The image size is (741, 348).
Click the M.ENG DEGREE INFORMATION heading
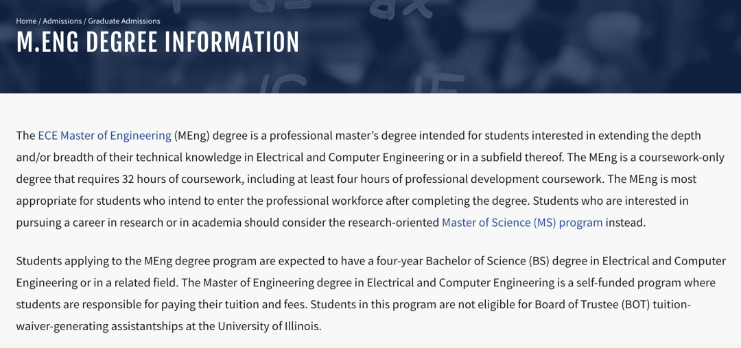(158, 42)
